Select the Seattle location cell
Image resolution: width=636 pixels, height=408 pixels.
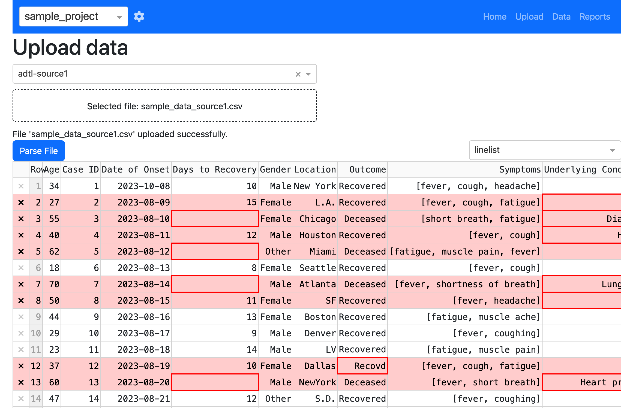click(315, 268)
